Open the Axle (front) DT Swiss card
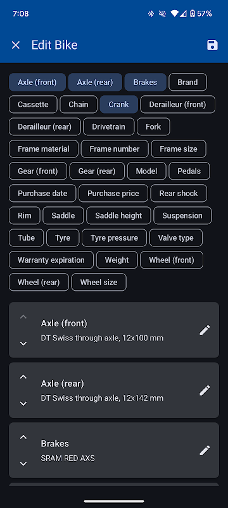Screen dimensions: 228x508 (x=114, y=330)
